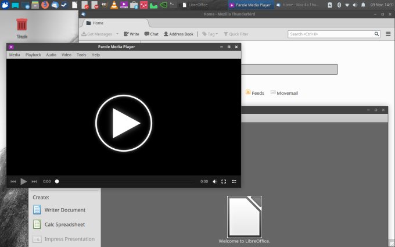Expand the Tag dropdown in Thunderbird
The width and height of the screenshot is (395, 247).
(x=210, y=34)
